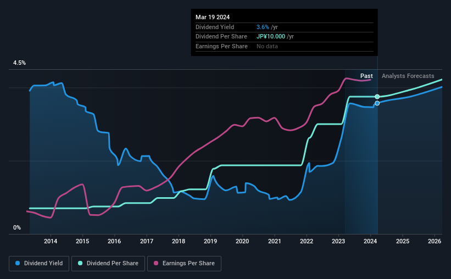Click the 'JP¥10.000' dividend per share value
This screenshot has height=279, width=451.
(x=271, y=37)
